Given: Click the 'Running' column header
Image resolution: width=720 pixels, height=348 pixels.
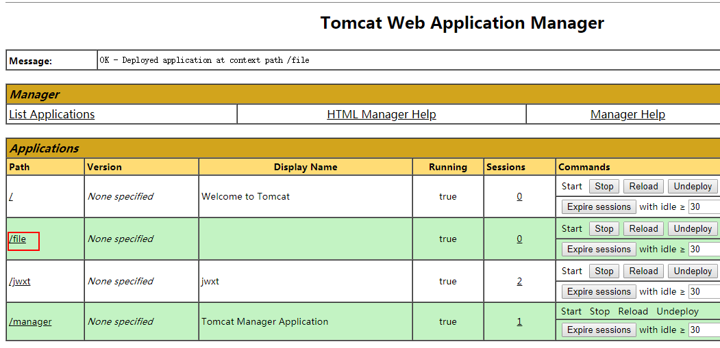Looking at the screenshot, I should tap(448, 167).
